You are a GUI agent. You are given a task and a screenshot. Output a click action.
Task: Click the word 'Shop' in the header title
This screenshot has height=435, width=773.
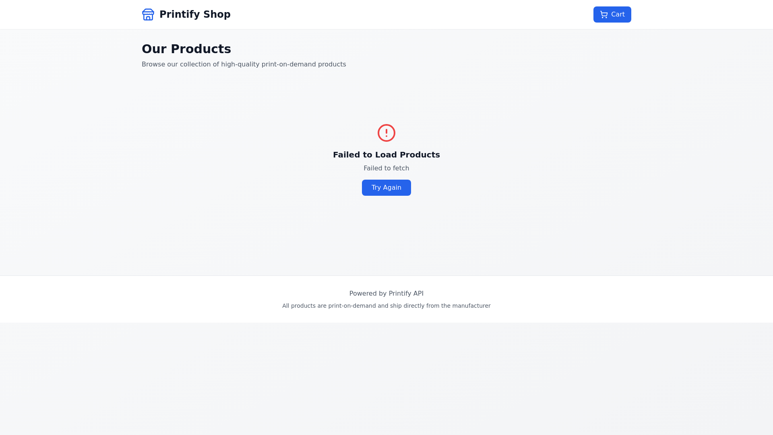click(217, 14)
